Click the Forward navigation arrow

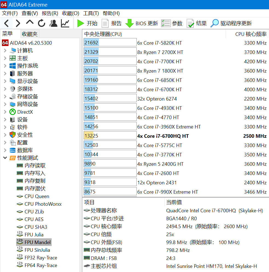18,23
